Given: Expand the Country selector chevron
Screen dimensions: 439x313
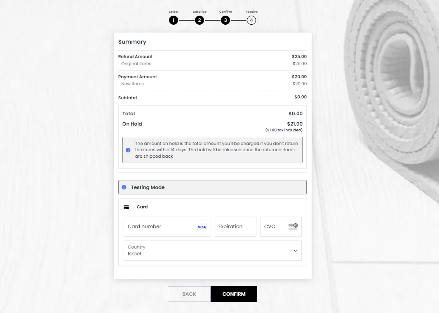Looking at the screenshot, I should 295,250.
